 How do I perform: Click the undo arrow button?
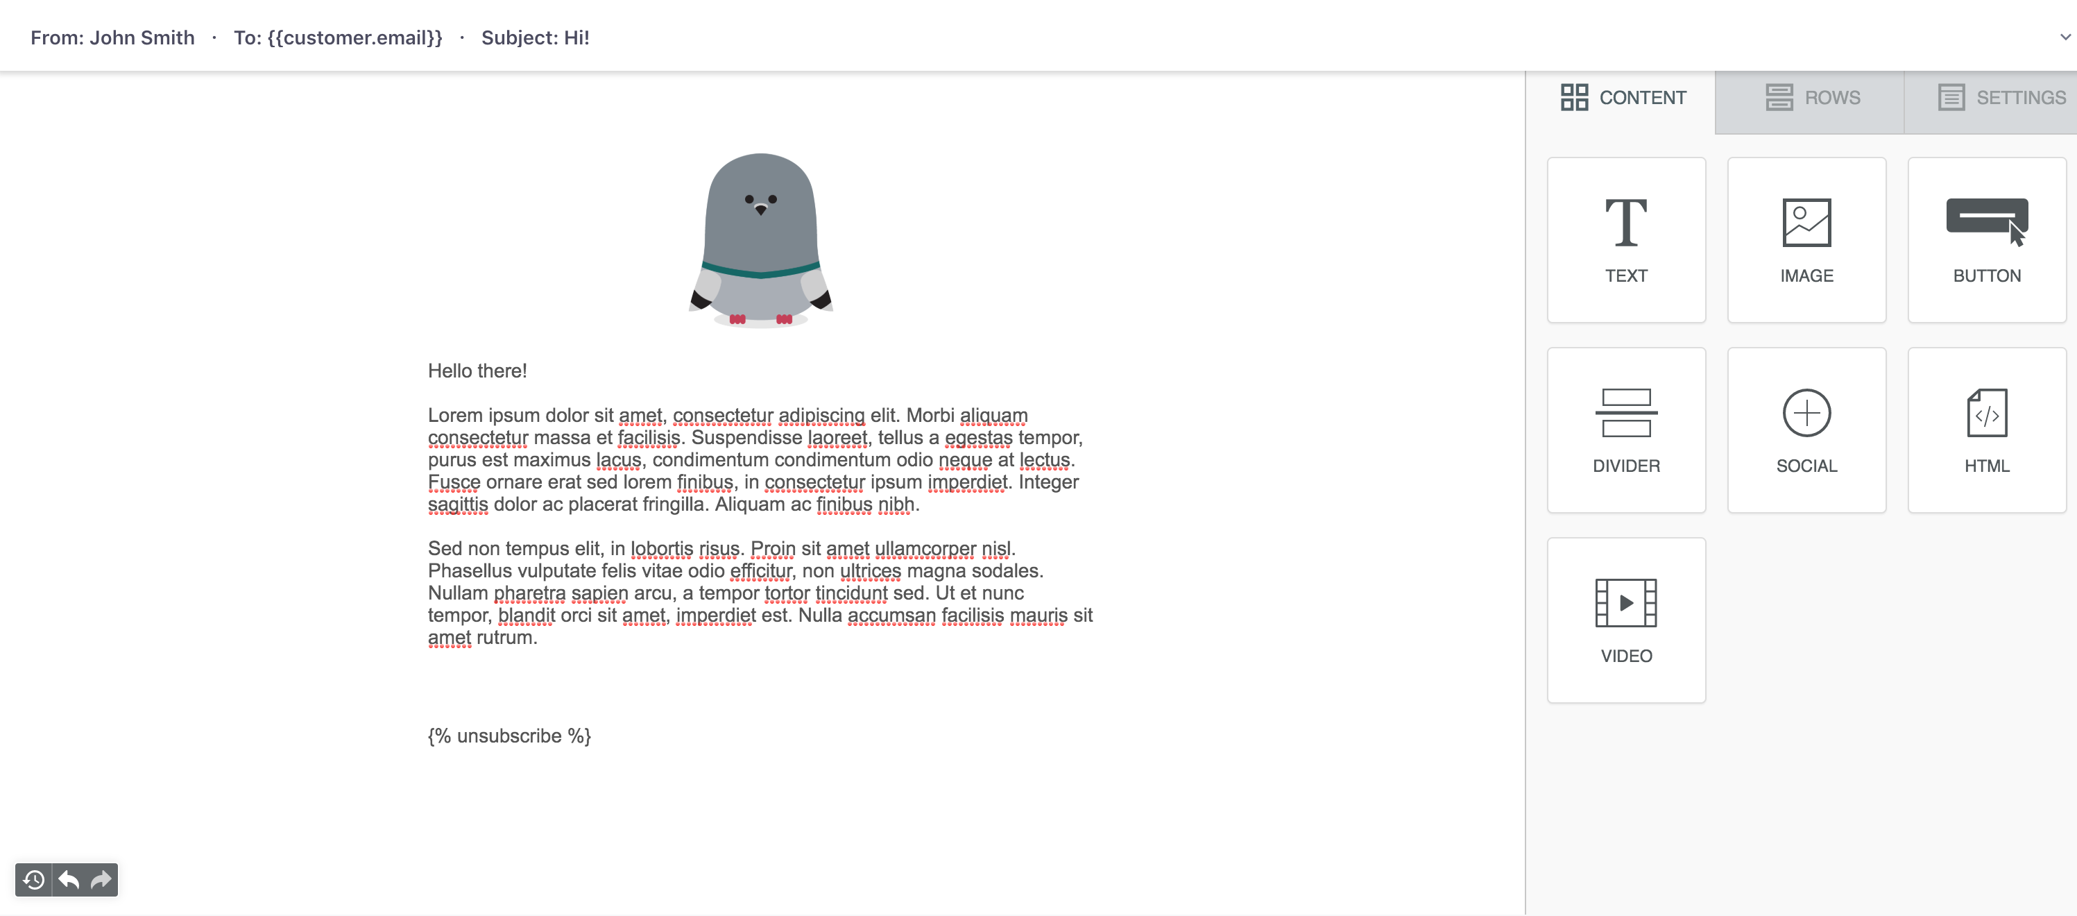click(x=69, y=879)
